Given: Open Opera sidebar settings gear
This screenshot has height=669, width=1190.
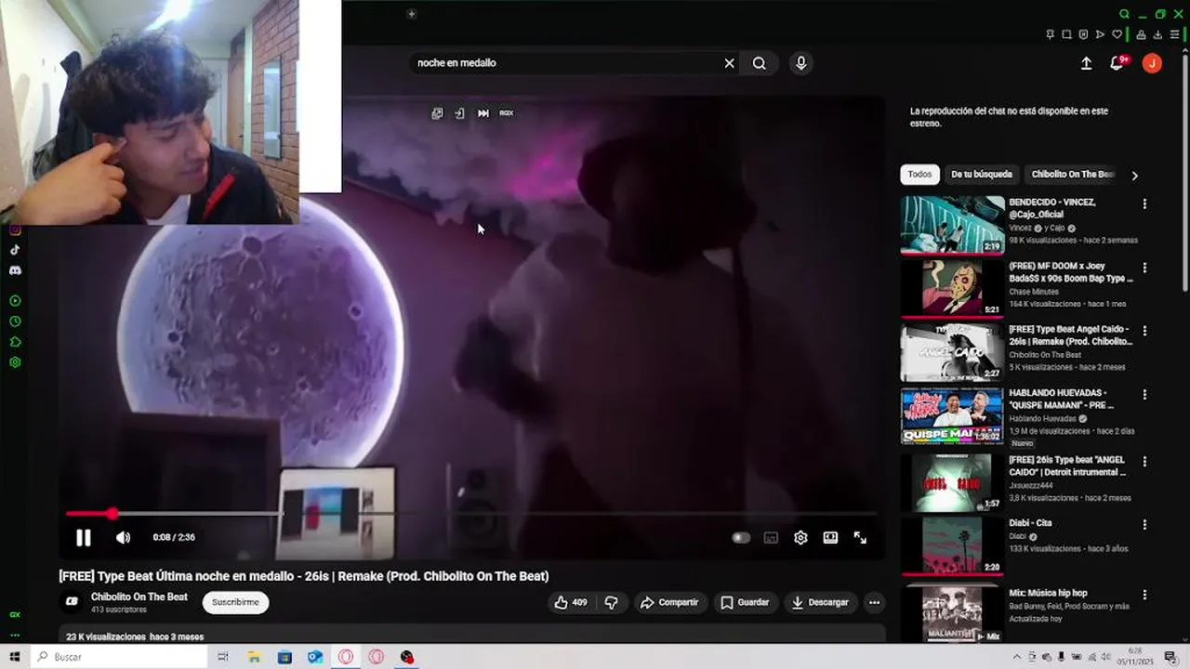Looking at the screenshot, I should (15, 362).
